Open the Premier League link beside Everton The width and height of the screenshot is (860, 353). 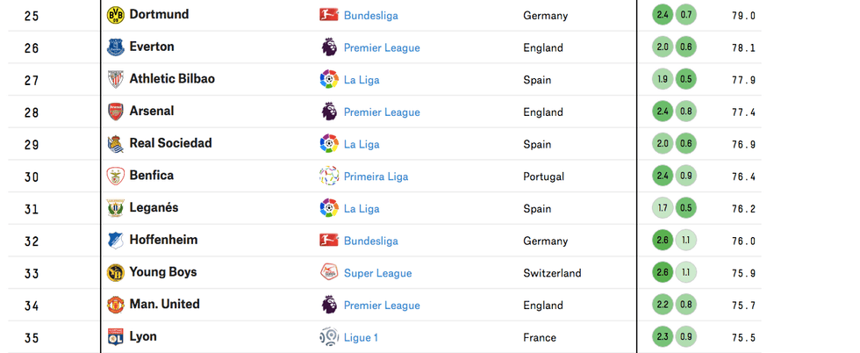(x=382, y=48)
